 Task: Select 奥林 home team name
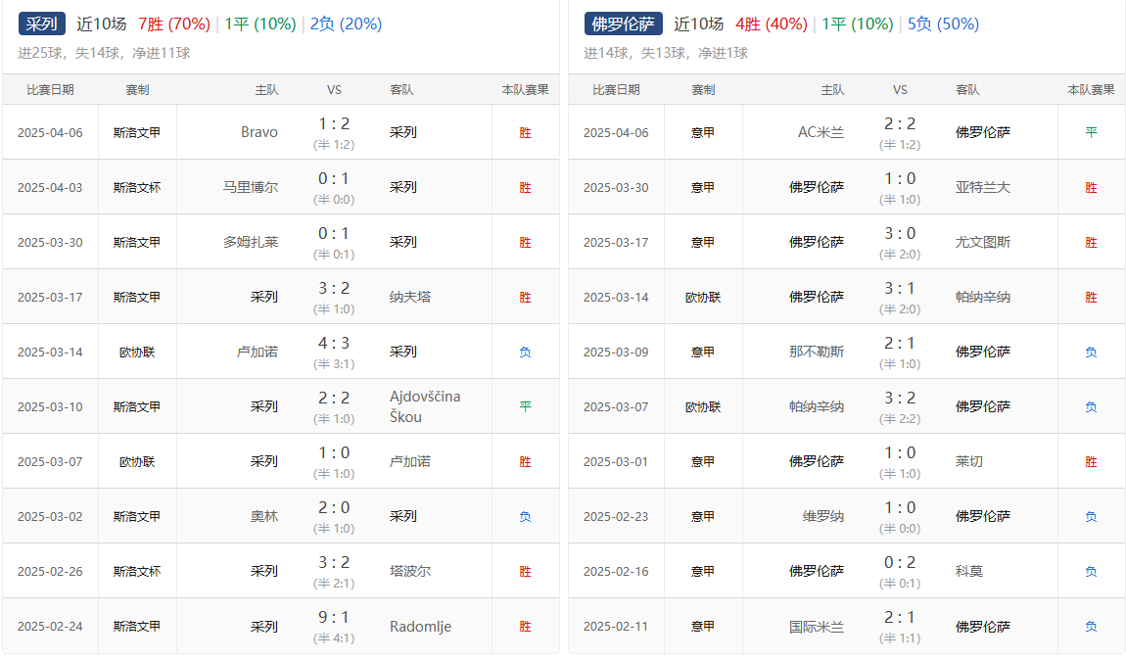264,516
